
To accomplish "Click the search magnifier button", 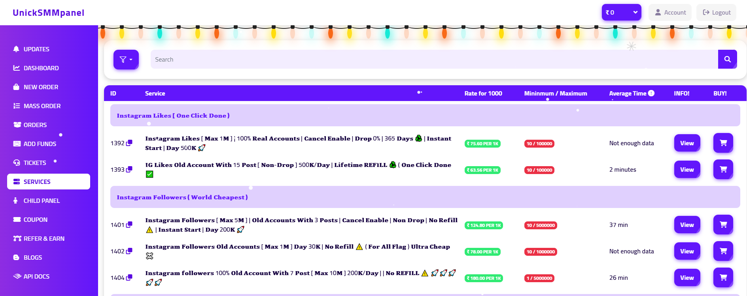I will click(727, 59).
